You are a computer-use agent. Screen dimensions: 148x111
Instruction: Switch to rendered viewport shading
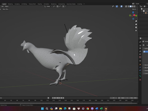pos(134,6)
